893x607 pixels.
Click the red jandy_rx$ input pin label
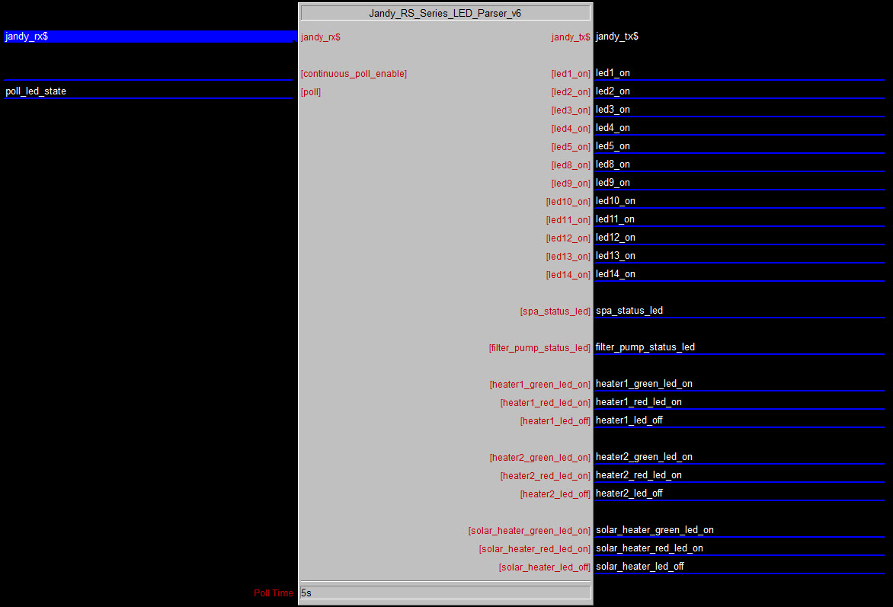[321, 37]
